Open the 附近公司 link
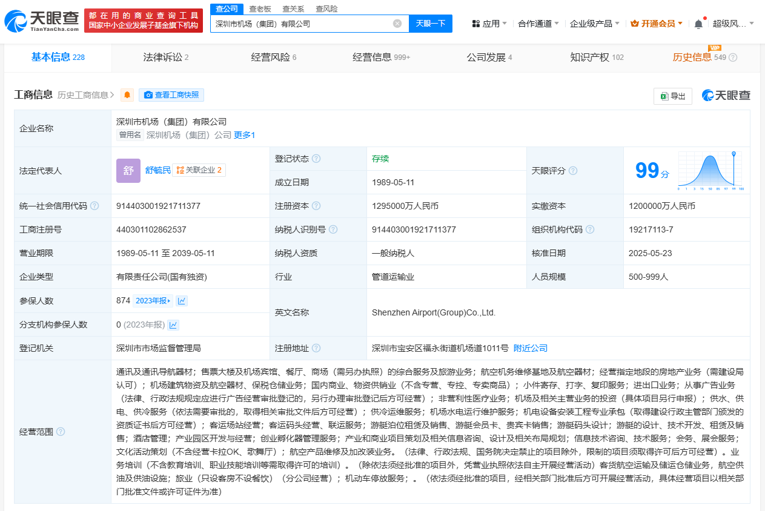 point(530,348)
